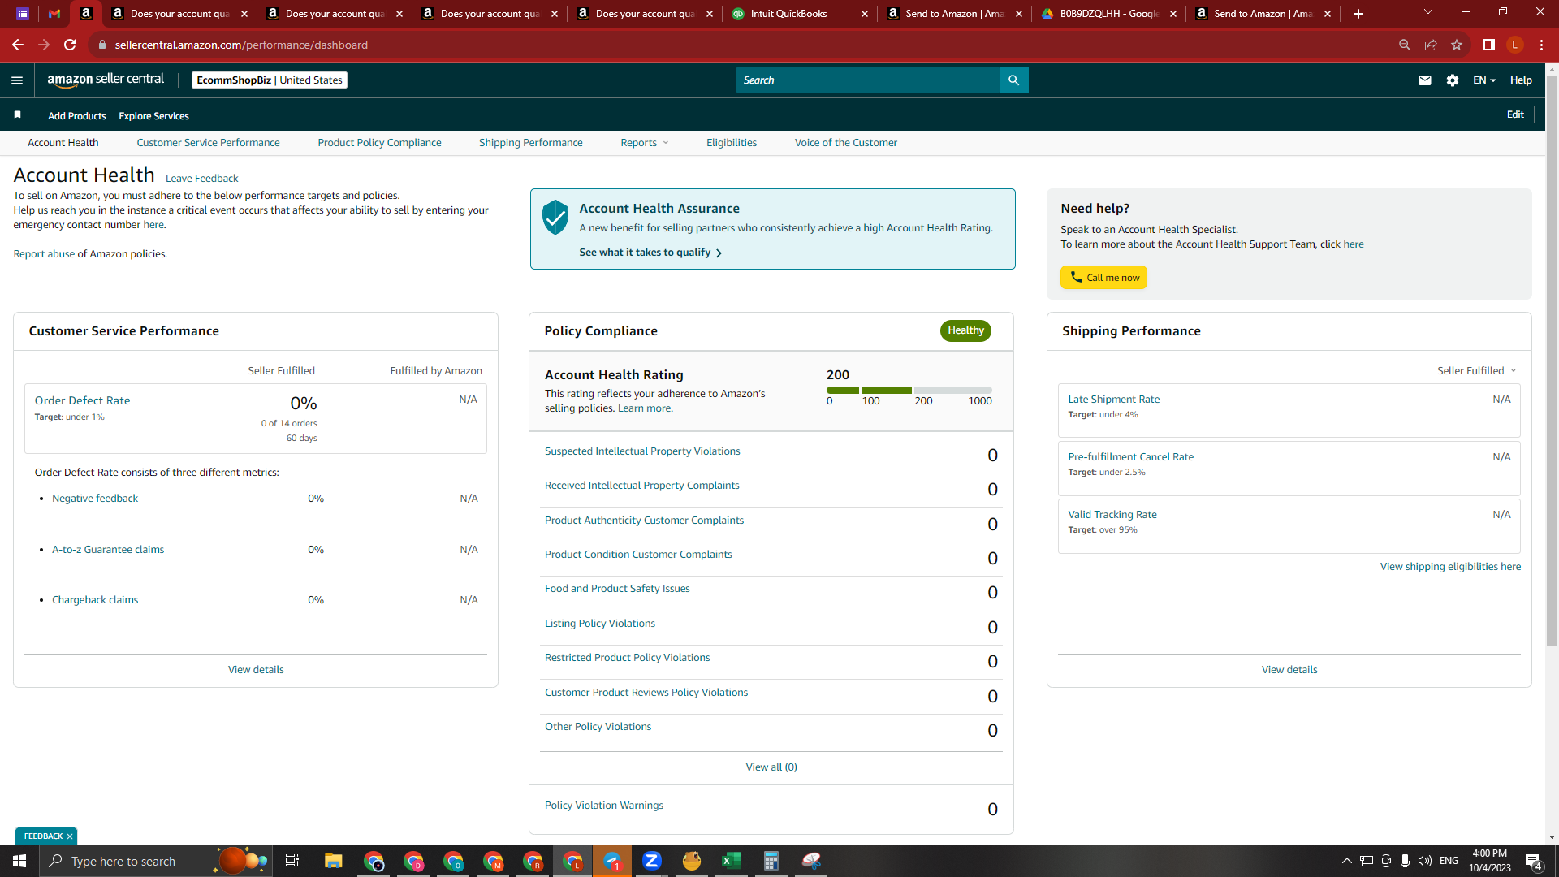Go back with browser back arrow
This screenshot has height=877, width=1559.
point(18,45)
